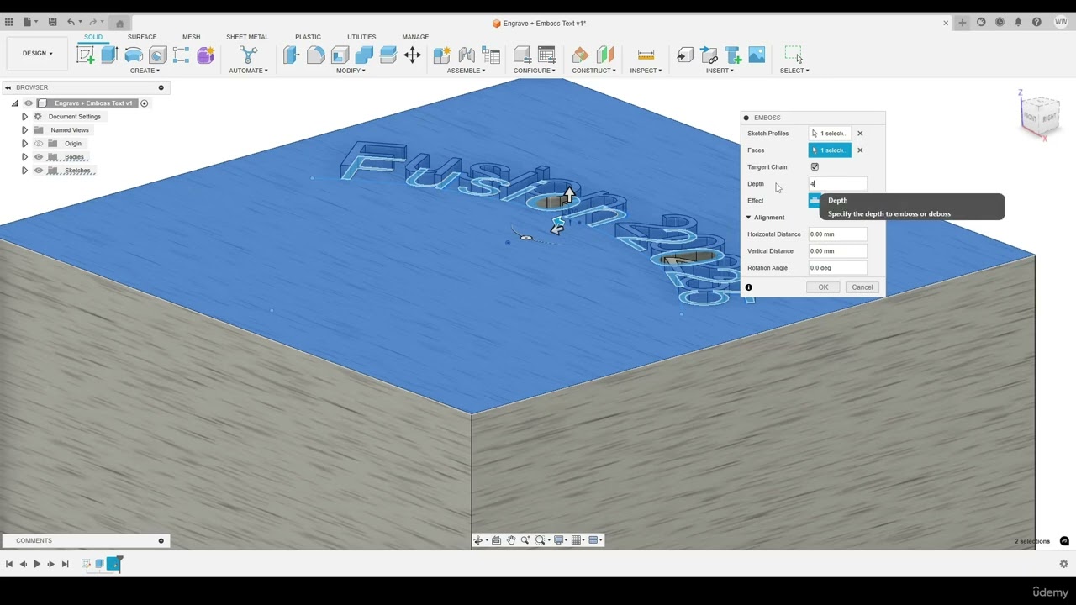Select the Hole tool
This screenshot has width=1076, height=605.
pos(157,55)
